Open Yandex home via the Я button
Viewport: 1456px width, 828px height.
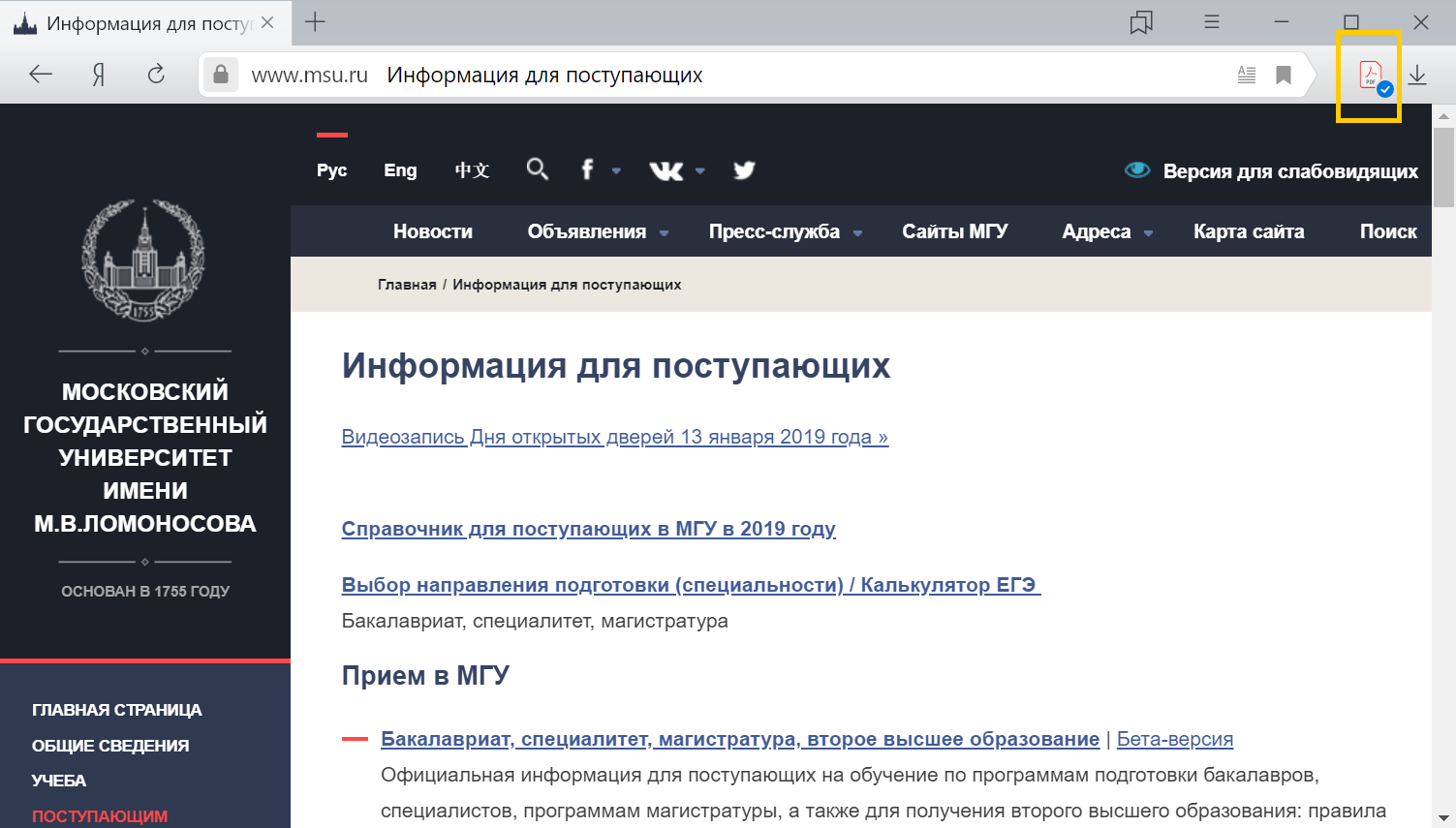[98, 75]
